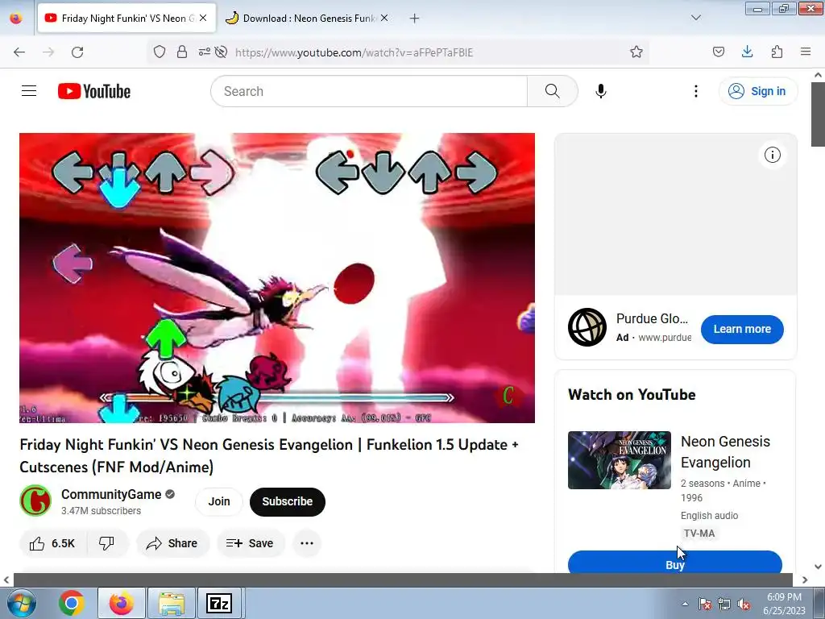Open the ad info icon
Image resolution: width=825 pixels, height=619 pixels.
772,155
